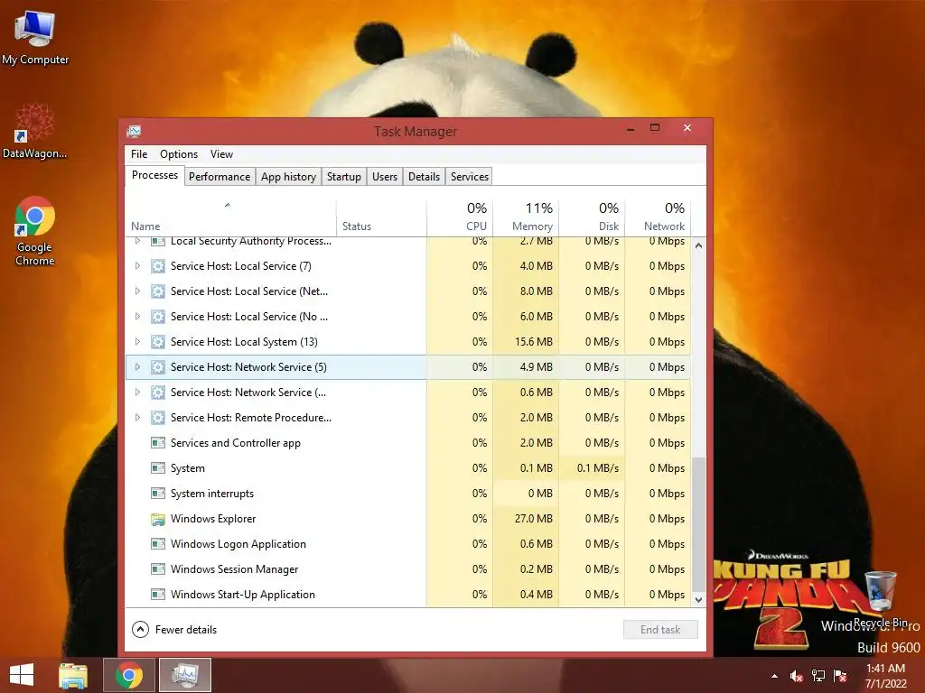The width and height of the screenshot is (925, 693).
Task: Click gear icon of Service Host: Local Service (7)
Action: coord(157,266)
